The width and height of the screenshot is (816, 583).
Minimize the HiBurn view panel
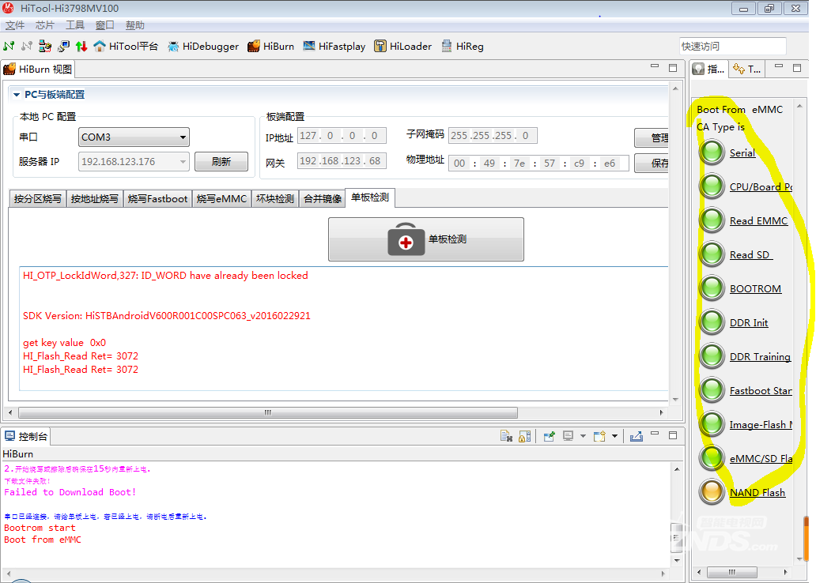coord(655,66)
